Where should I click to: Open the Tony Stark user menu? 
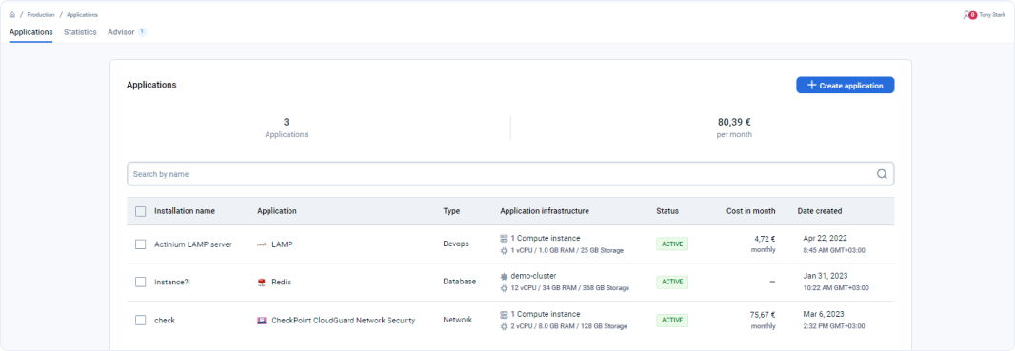pos(992,15)
